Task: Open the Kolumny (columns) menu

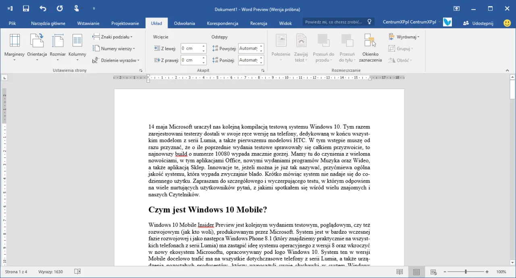Action: [77, 47]
